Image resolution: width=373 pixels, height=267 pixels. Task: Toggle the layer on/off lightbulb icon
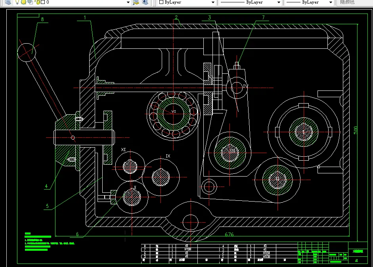pyautogui.click(x=17, y=2)
